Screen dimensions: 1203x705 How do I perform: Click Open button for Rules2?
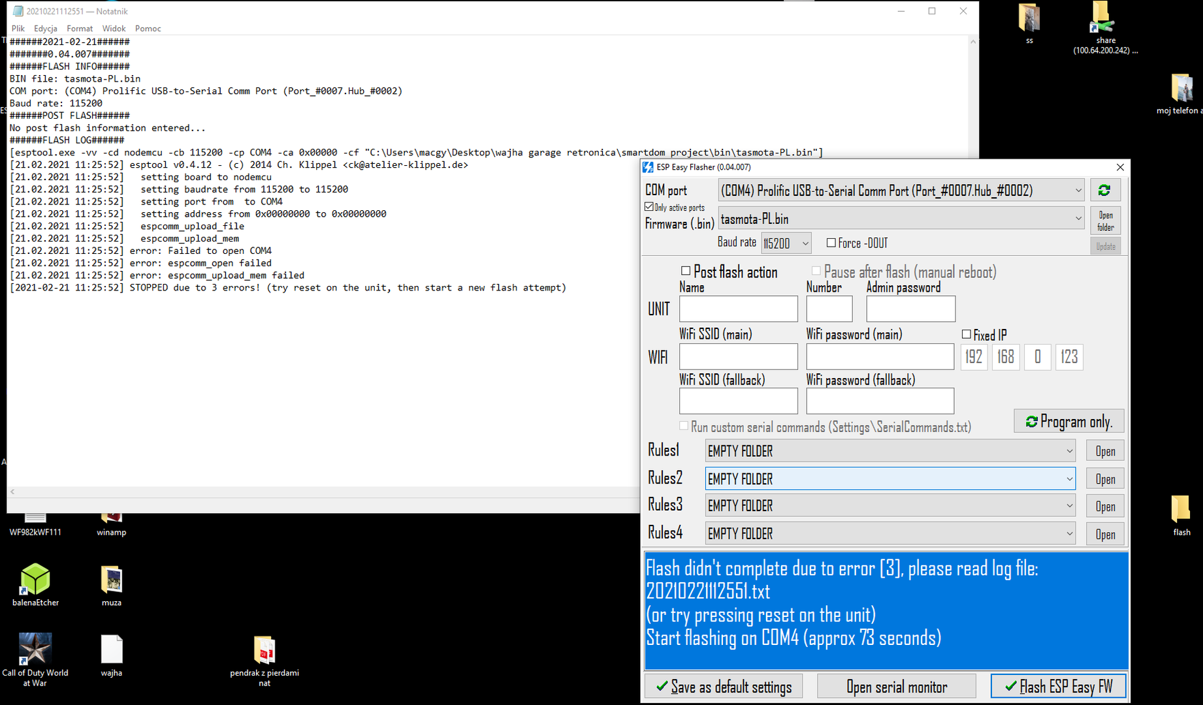[1105, 479]
